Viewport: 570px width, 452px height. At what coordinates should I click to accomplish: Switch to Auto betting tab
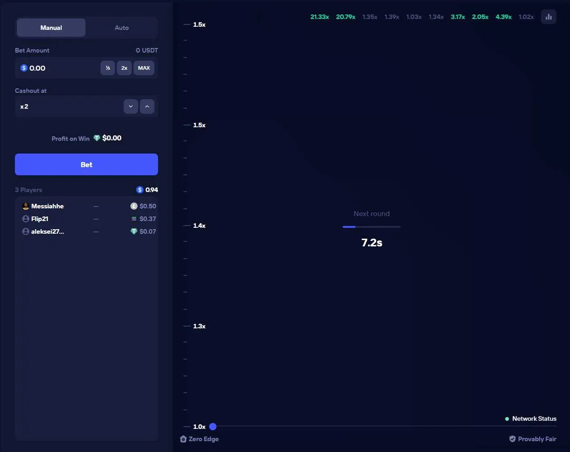(122, 28)
